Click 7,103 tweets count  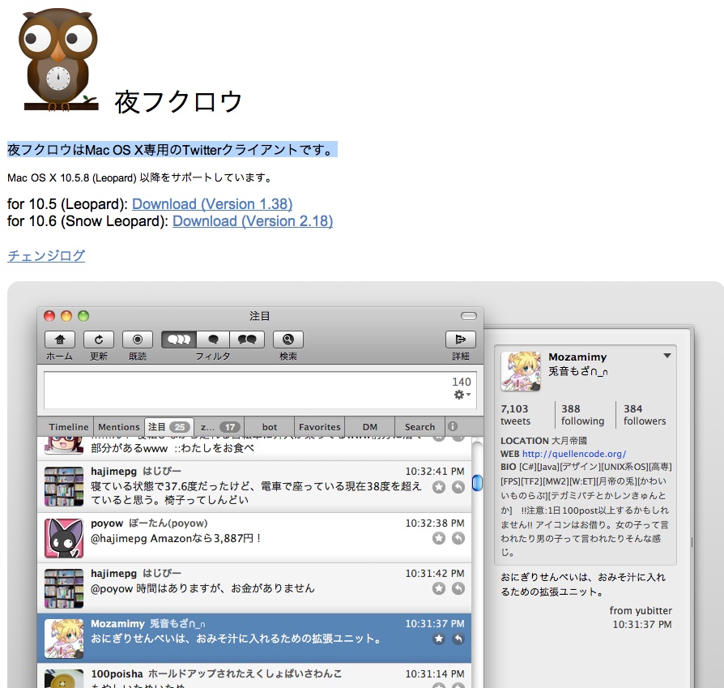[x=515, y=414]
